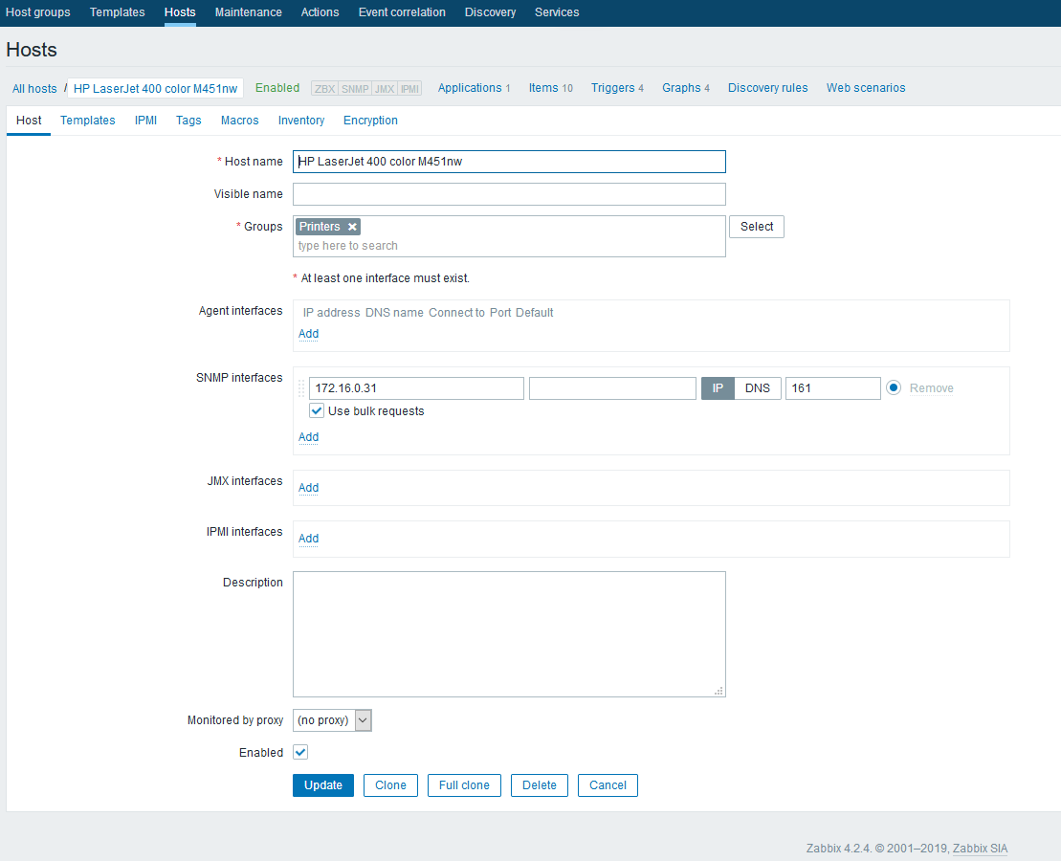The image size is (1061, 861).
Task: Click the Update button
Action: tap(323, 785)
